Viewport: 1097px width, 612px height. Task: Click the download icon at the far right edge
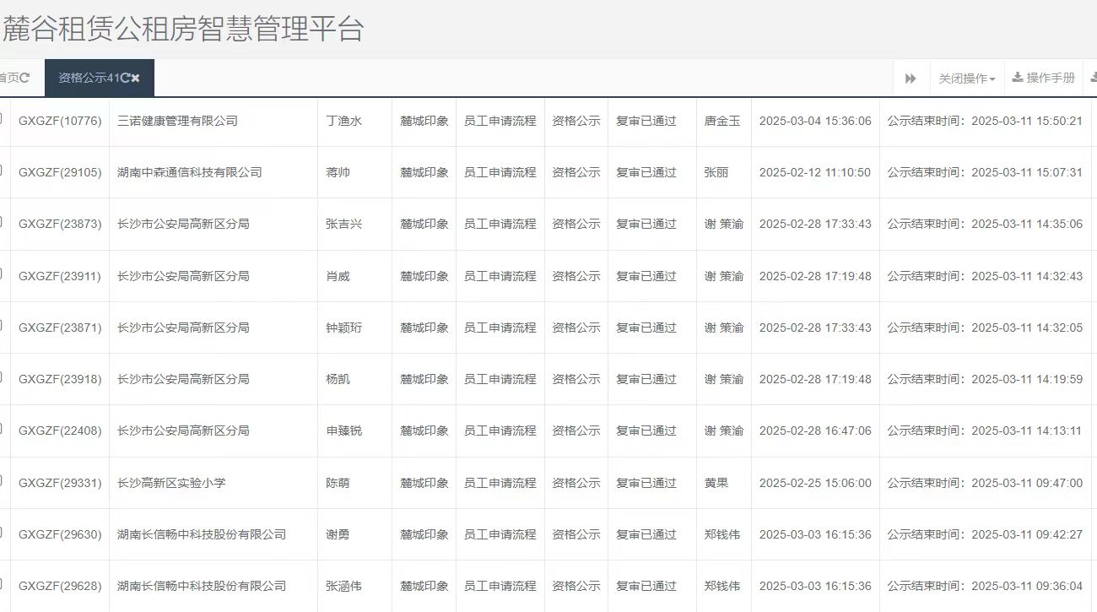[x=1094, y=78]
